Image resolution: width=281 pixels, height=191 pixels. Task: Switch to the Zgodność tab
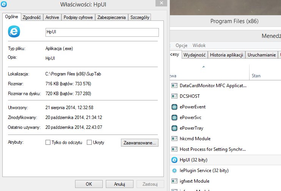32,17
